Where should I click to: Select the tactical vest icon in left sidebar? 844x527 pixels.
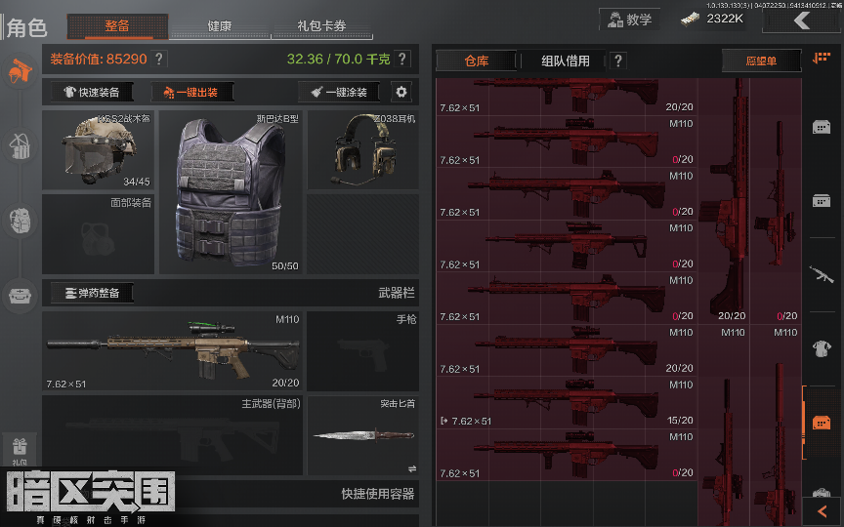21,221
